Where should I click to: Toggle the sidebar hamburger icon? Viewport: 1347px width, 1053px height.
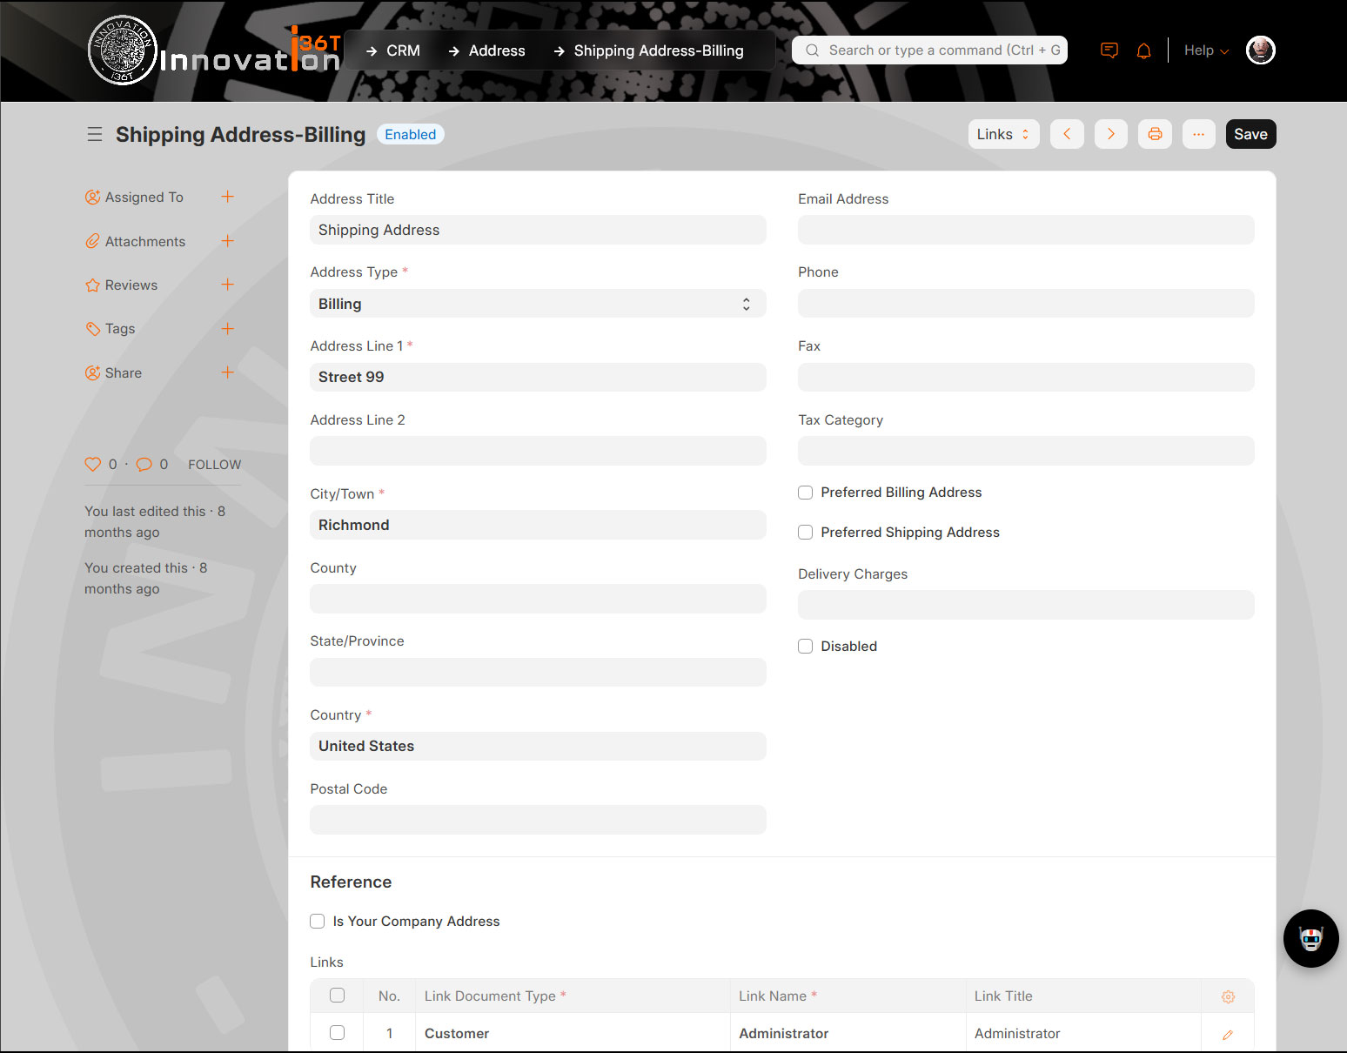pyautogui.click(x=95, y=134)
